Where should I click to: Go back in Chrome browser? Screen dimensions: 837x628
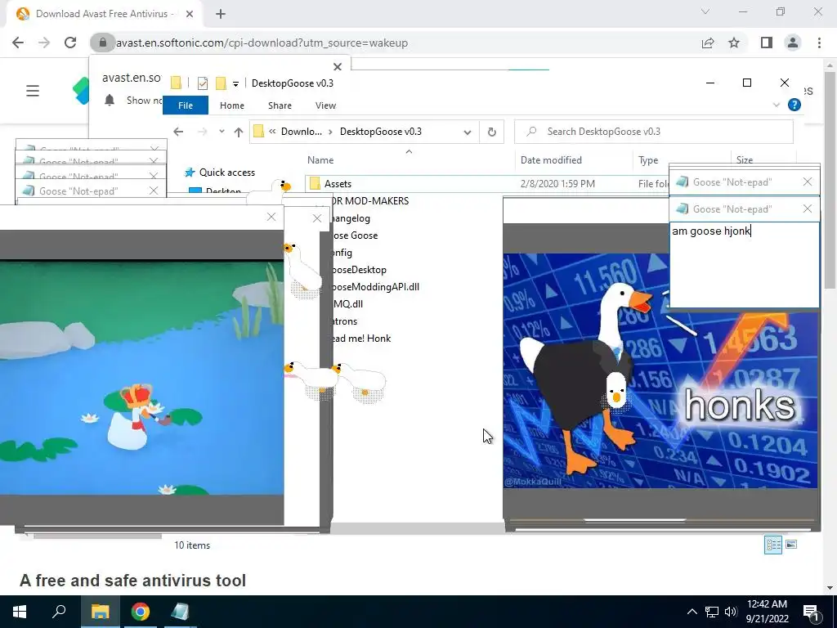point(18,43)
